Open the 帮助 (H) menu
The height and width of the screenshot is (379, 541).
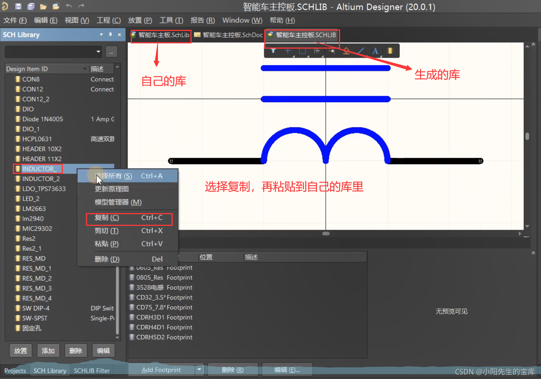[282, 20]
